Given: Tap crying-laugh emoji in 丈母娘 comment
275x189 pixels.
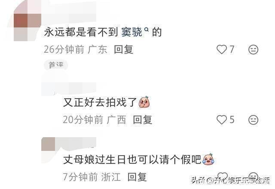Looking at the screenshot, I should [208, 159].
